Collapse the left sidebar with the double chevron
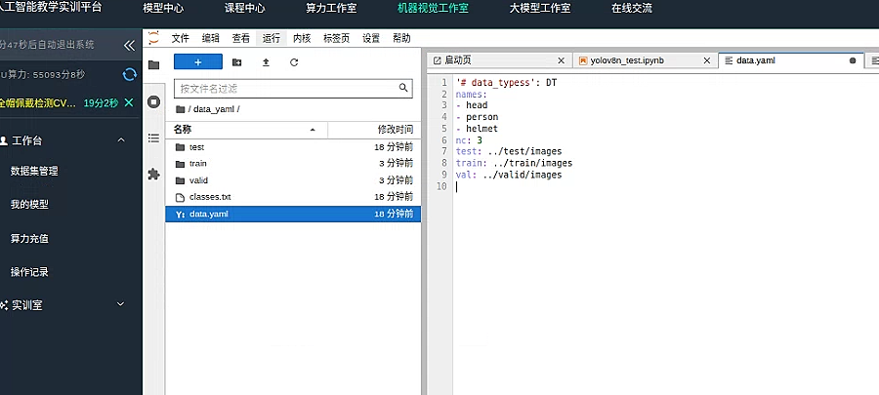The width and height of the screenshot is (879, 395). pos(129,45)
